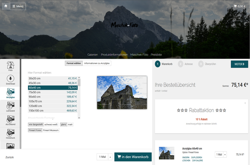Screen dimensions: 250x165
Task: Open the Menü hamburger menu
Action: click(x=18, y=6)
